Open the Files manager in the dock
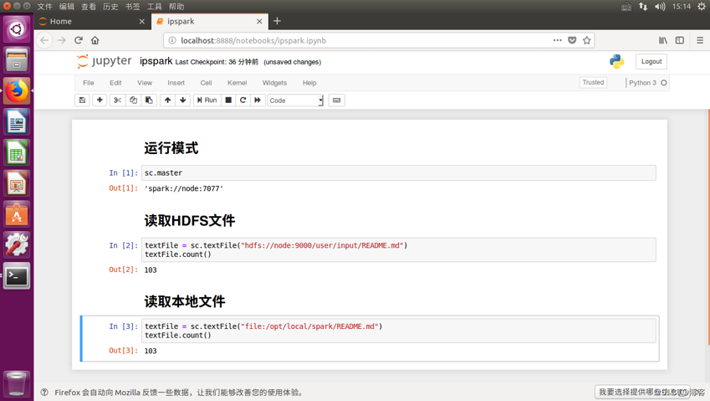Image resolution: width=710 pixels, height=401 pixels. (17, 59)
